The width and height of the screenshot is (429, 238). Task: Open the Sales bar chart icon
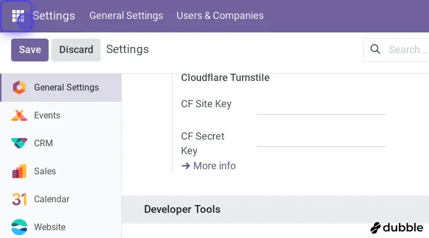coord(19,172)
